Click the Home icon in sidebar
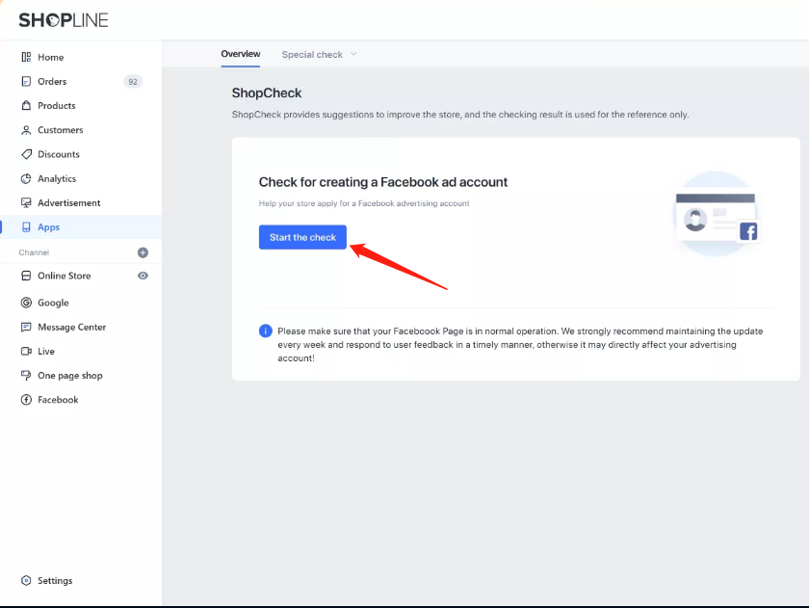This screenshot has width=809, height=608. click(x=26, y=57)
